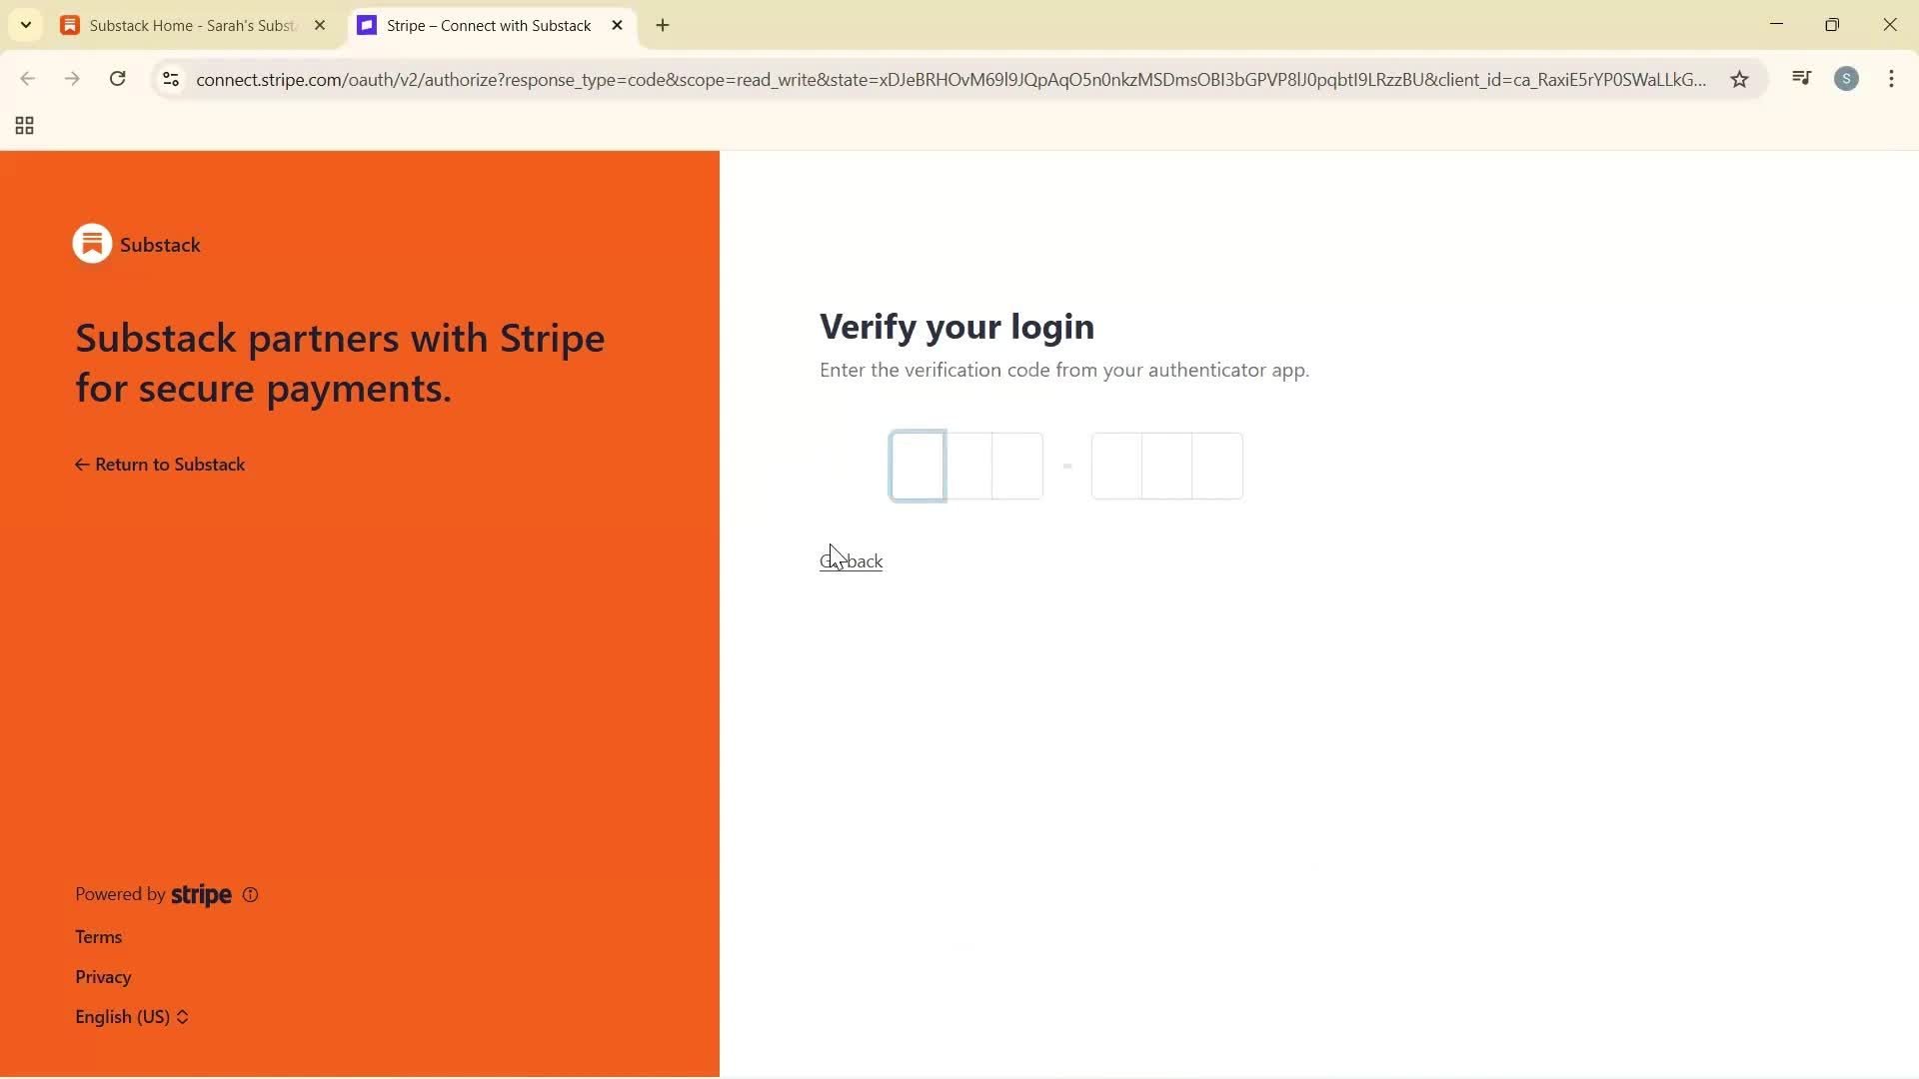This screenshot has width=1919, height=1079.
Task: Click the first verification code box
Action: (916, 466)
